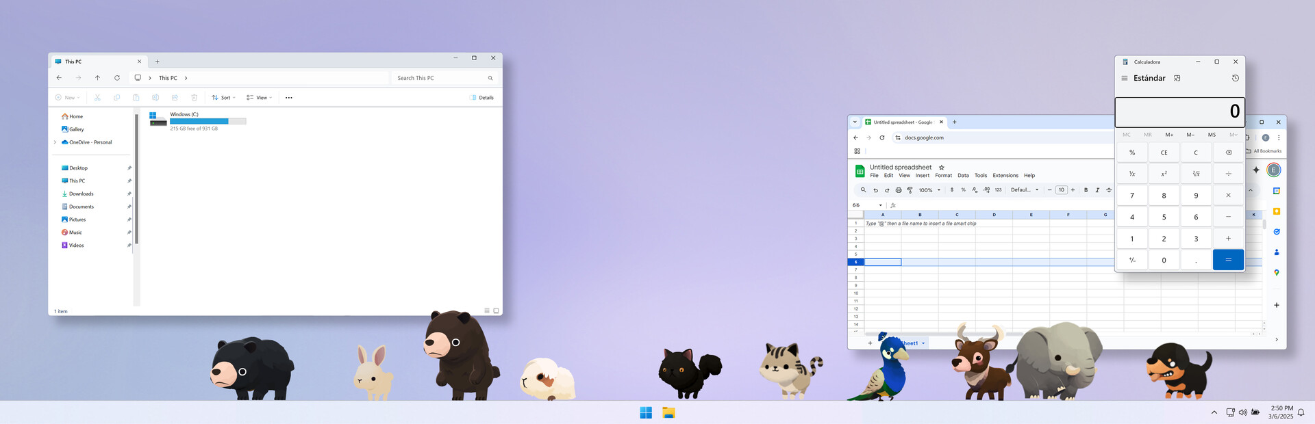This screenshot has height=424, width=1315.
Task: Open File Explorer from the taskbar
Action: 669,412
